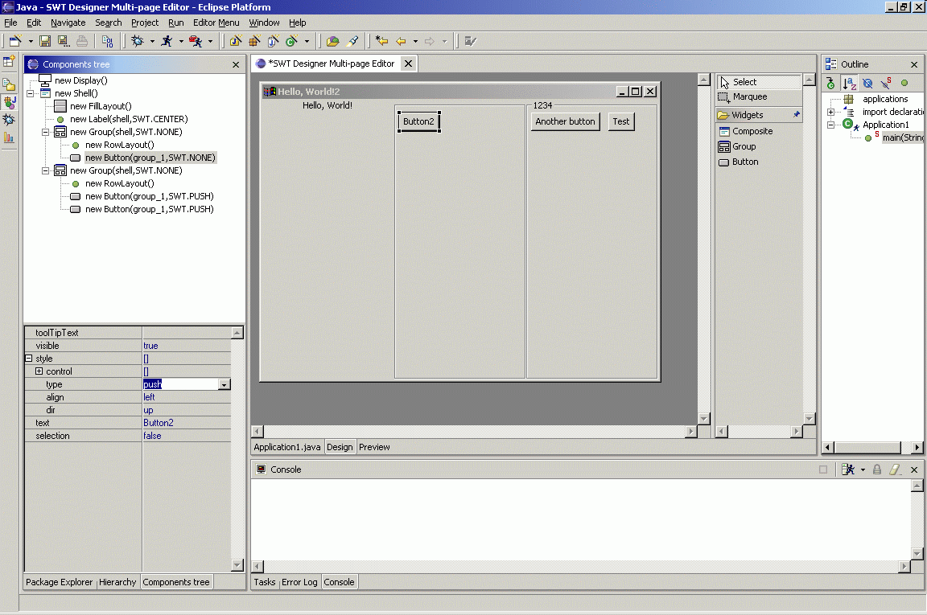Open the Project menu
Screen dimensions: 927x615
[x=145, y=23]
